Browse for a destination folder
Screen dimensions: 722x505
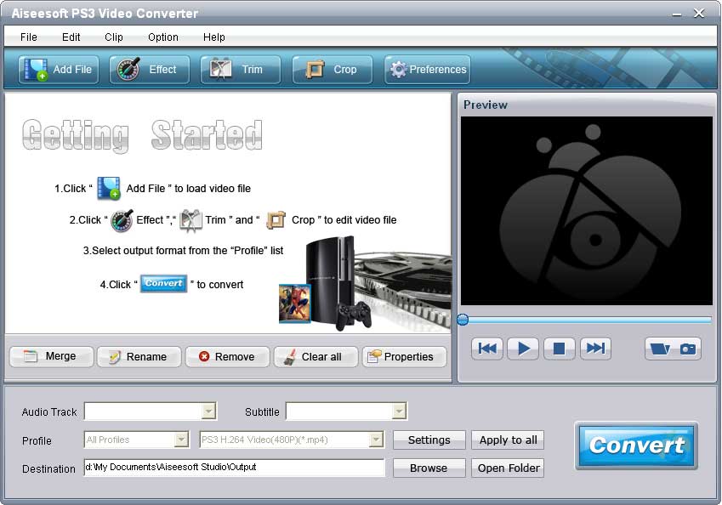[429, 468]
